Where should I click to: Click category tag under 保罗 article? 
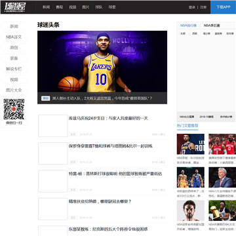73,162
